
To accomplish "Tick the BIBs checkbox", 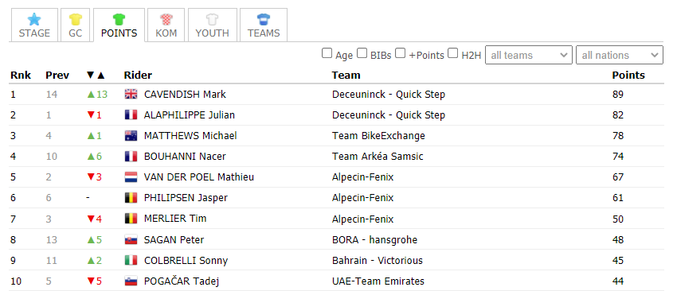I will coord(362,53).
